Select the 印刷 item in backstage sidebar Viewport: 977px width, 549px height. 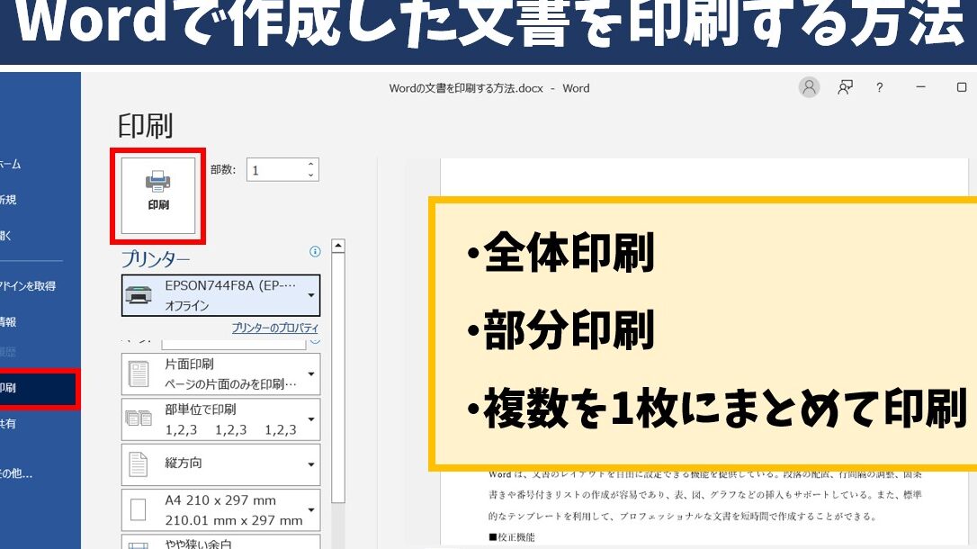click(39, 388)
